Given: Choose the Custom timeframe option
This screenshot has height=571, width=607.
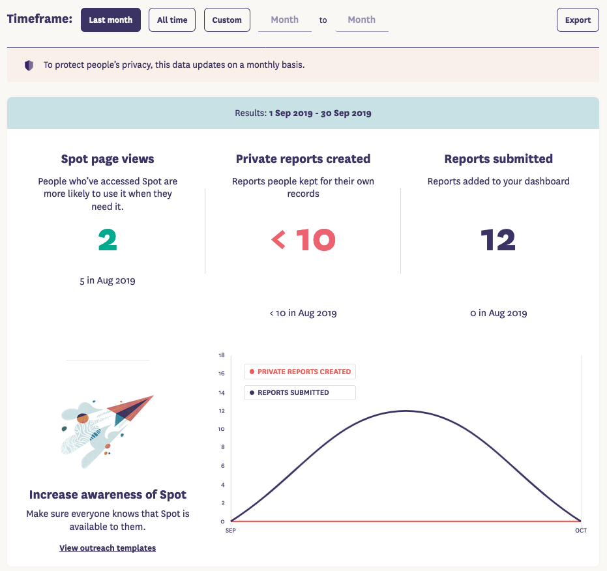Looking at the screenshot, I should coord(227,20).
